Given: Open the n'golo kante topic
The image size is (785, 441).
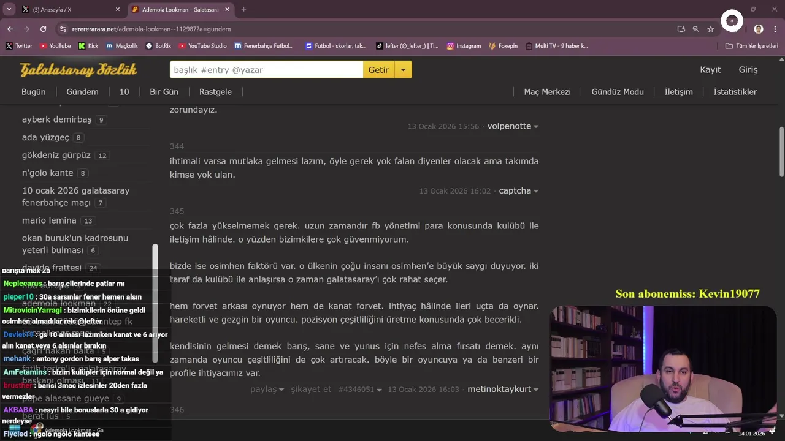Looking at the screenshot, I should pyautogui.click(x=47, y=173).
